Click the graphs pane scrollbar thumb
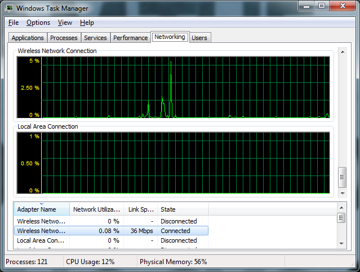The width and height of the screenshot is (360, 272). (x=343, y=177)
